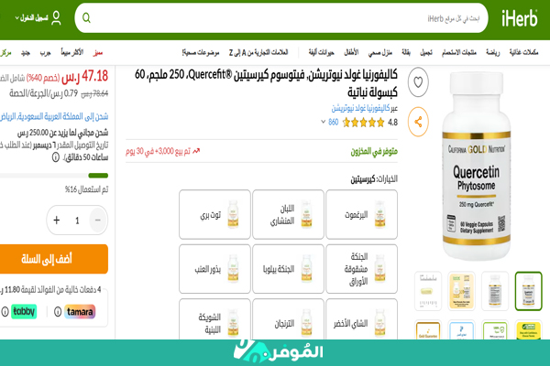Image resolution: width=550 pixels, height=366 pixels.
Task: Select the green-bordered front bottle thumbnail
Action: (528, 291)
